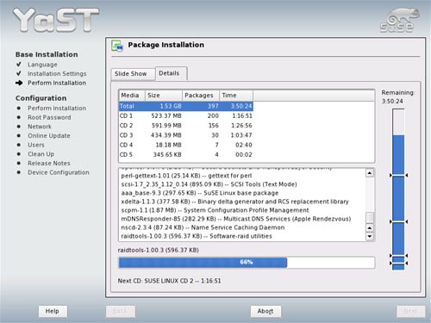The image size is (431, 323).
Task: Click the arrow next to Perform Installation
Action: click(x=19, y=83)
